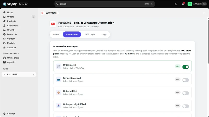Click the Search field in top bar

coord(105,4)
